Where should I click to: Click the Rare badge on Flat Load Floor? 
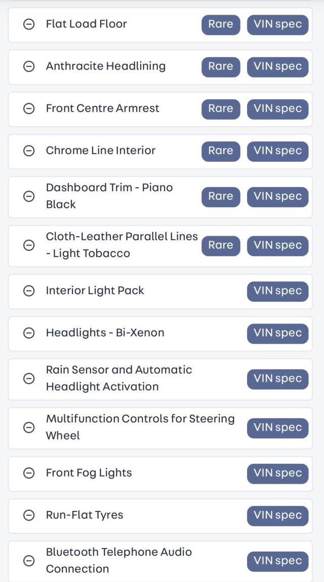pos(221,24)
